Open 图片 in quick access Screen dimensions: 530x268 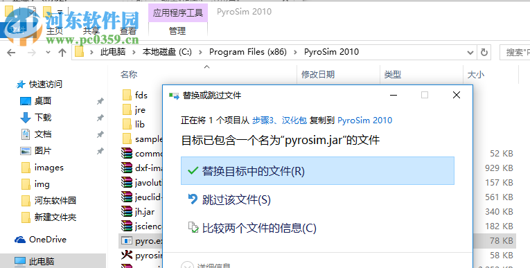pyautogui.click(x=43, y=150)
